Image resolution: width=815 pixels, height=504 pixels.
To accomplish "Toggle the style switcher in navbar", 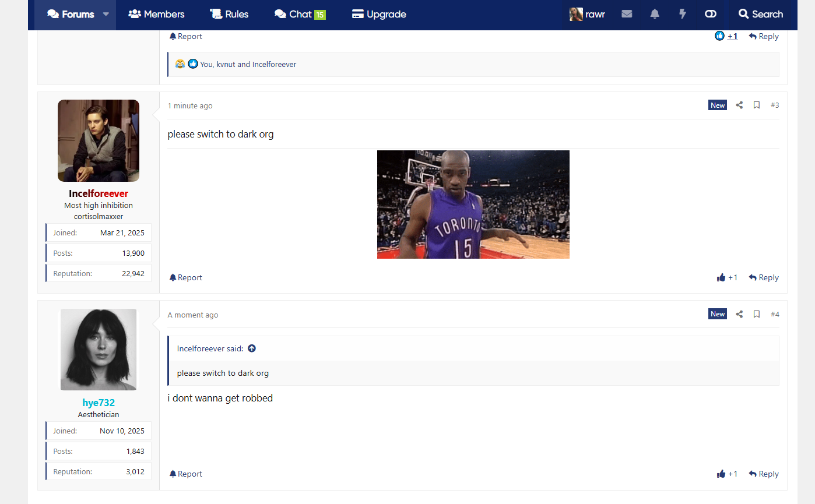I will point(710,14).
